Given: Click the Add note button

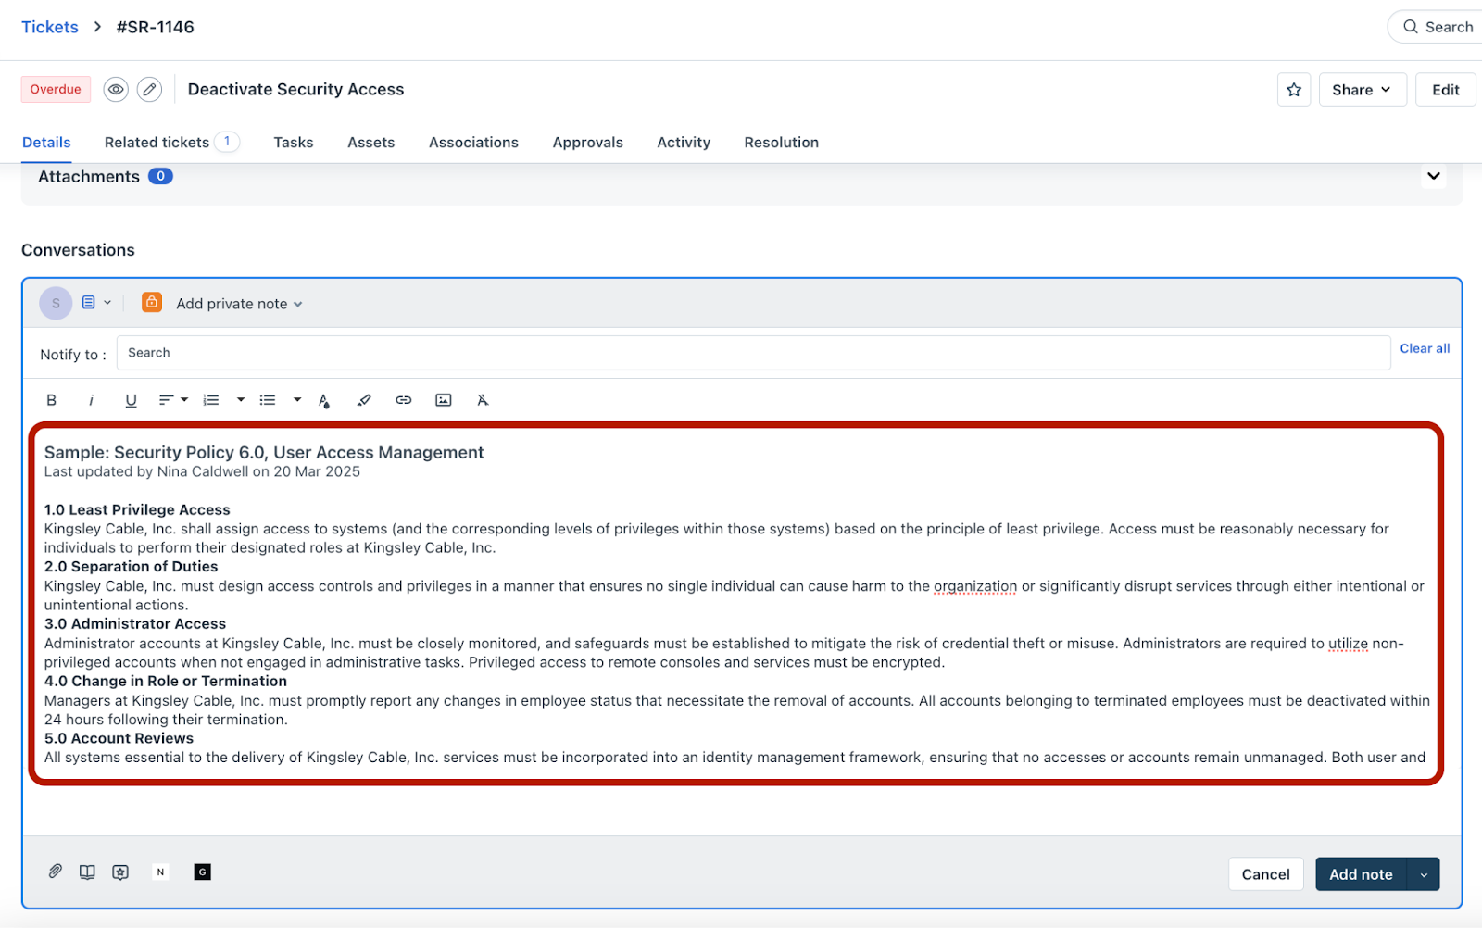Looking at the screenshot, I should coord(1361,874).
